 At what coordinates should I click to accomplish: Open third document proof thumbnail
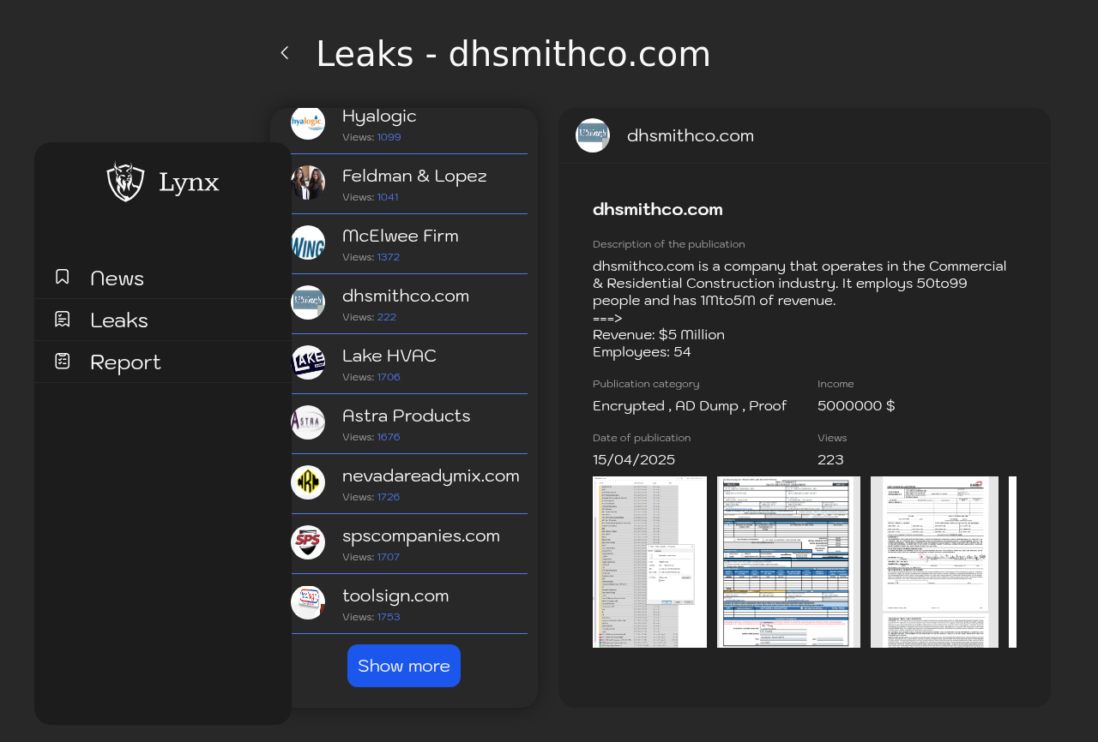click(x=934, y=562)
